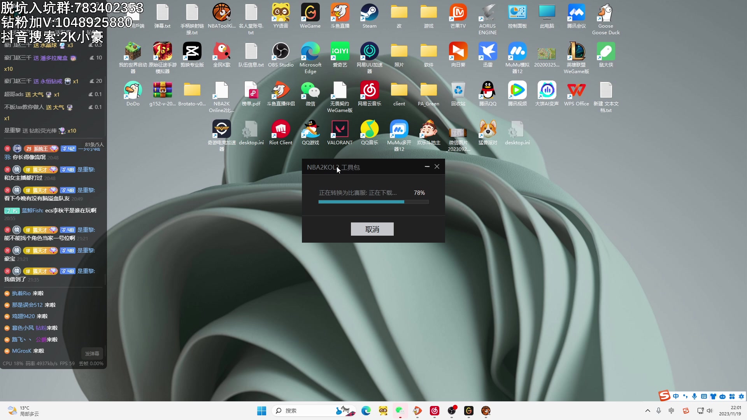
Task: Open the AORUS ENGINE shortcut
Action: (x=487, y=19)
